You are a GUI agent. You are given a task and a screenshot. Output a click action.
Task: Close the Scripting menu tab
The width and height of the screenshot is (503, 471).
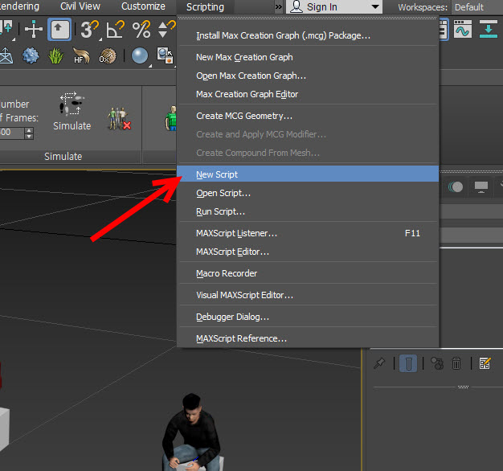pos(205,7)
